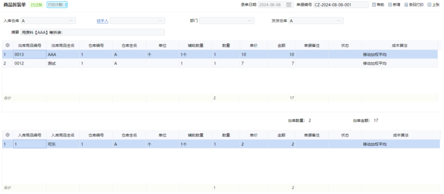Screen dimensions: 444x194
Task: Click the 成本算法 header in outbound table
Action: [x=399, y=45]
